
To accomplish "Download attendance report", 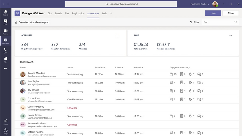I will pyautogui.click(x=32, y=22).
